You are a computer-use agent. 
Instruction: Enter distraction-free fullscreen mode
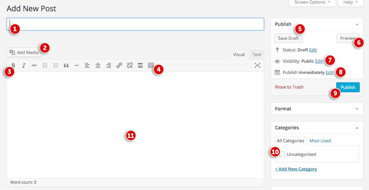(x=257, y=65)
